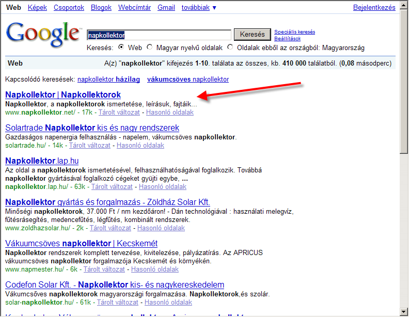Image resolution: width=409 pixels, height=317 pixels.
Task: Open the Csoportok tab
Action: pos(69,8)
